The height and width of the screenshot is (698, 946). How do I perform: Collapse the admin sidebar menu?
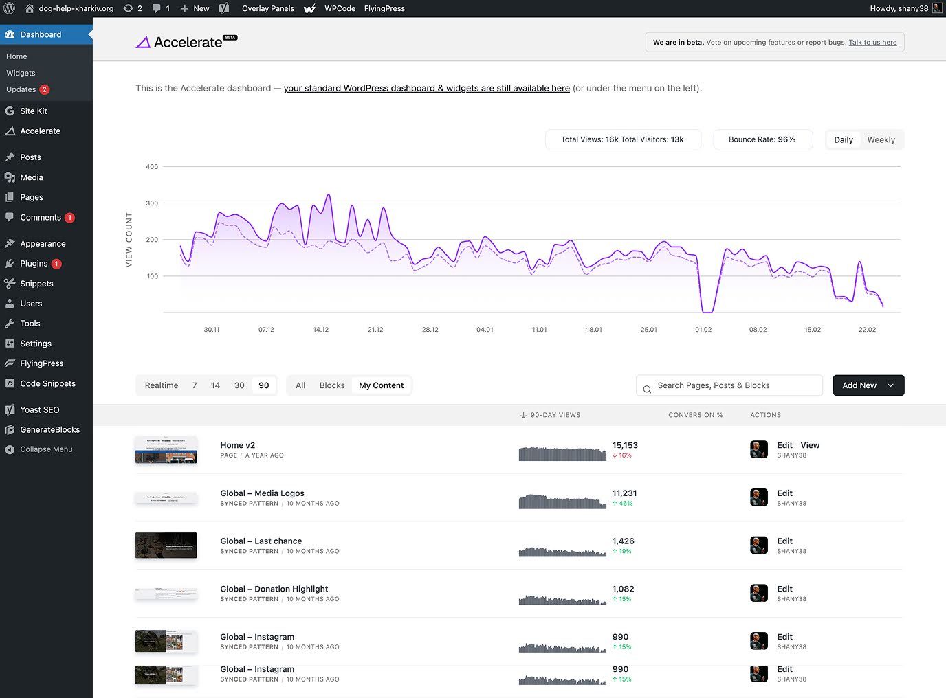(46, 449)
